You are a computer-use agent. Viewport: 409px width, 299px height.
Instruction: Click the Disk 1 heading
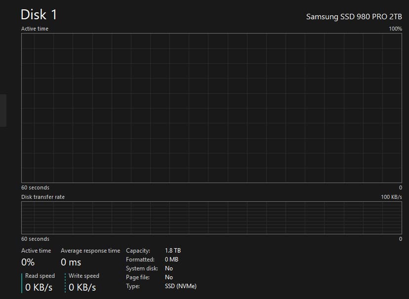(x=39, y=15)
